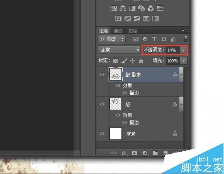This screenshot has height=174, width=224.
Task: Add an Invert adjustment layer
Action: pos(118,19)
